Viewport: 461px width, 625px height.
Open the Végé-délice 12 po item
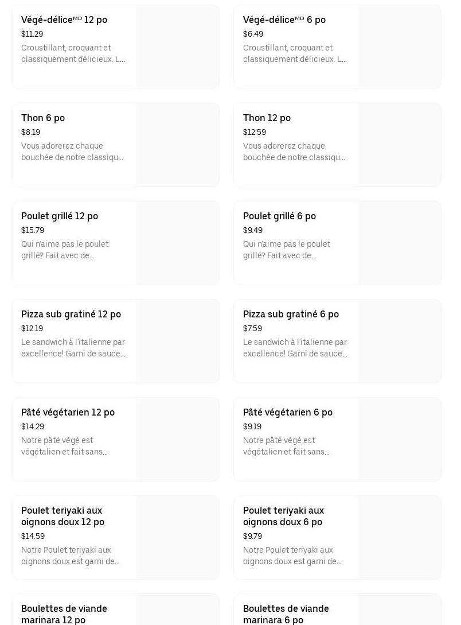64,20
